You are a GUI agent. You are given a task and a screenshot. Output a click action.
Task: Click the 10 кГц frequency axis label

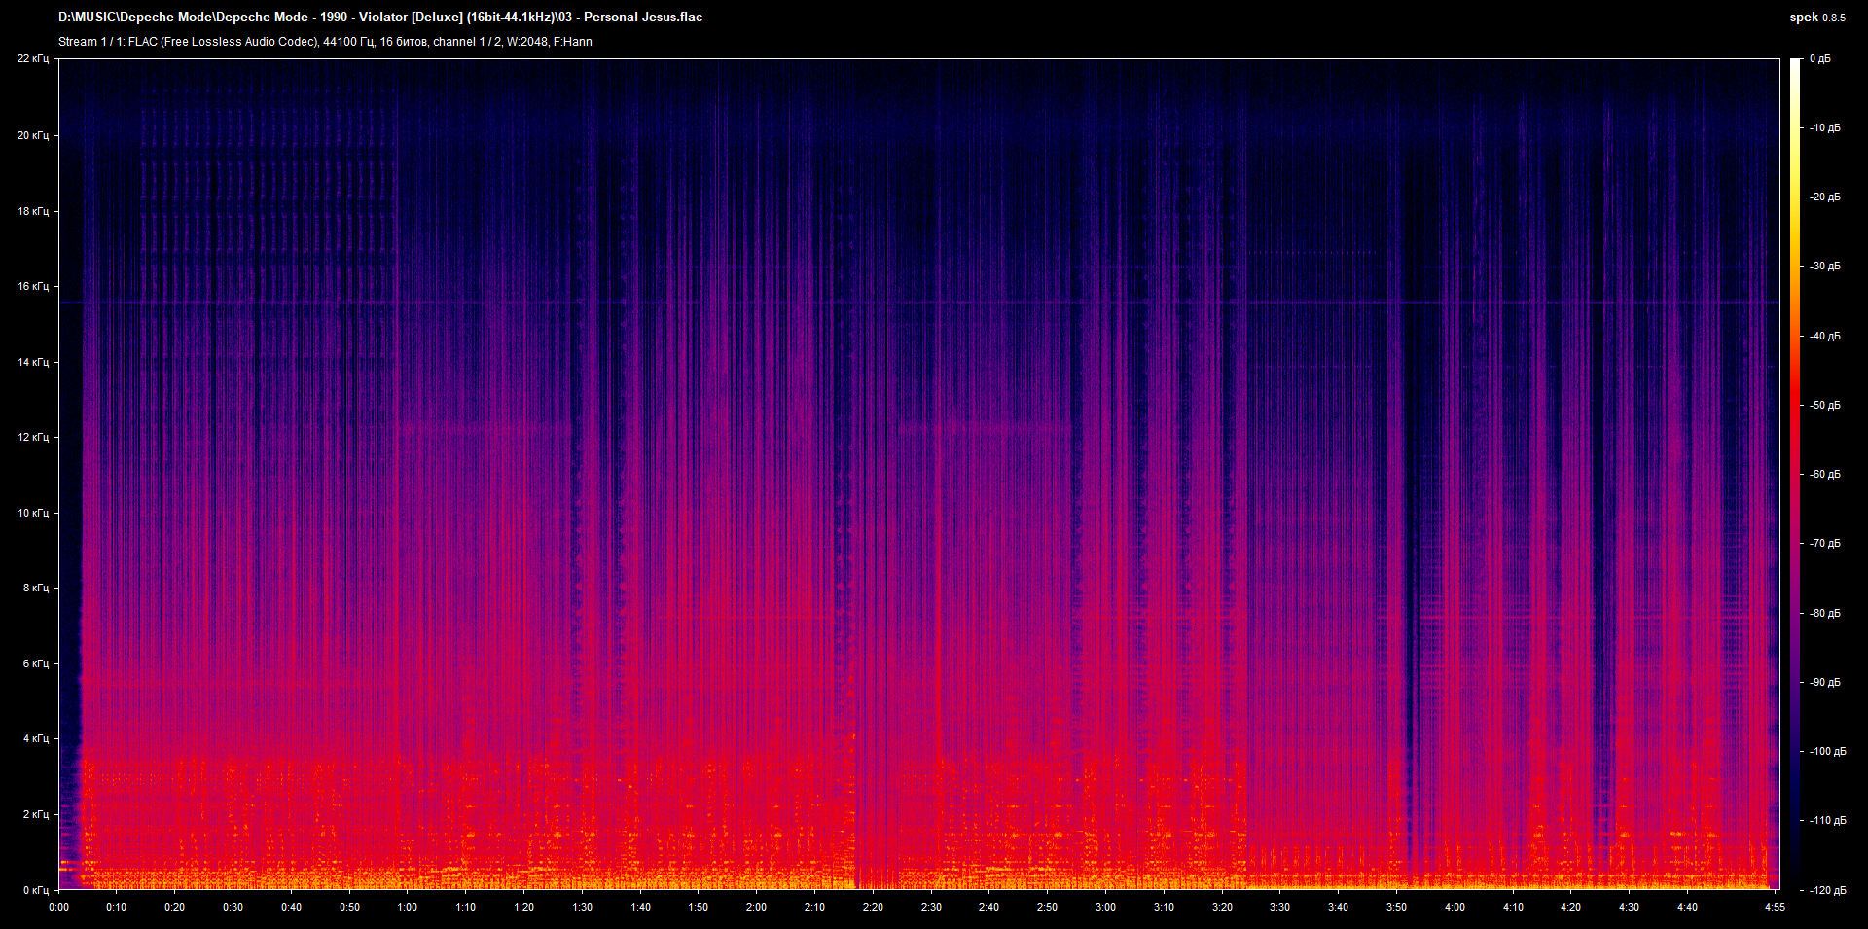[33, 513]
